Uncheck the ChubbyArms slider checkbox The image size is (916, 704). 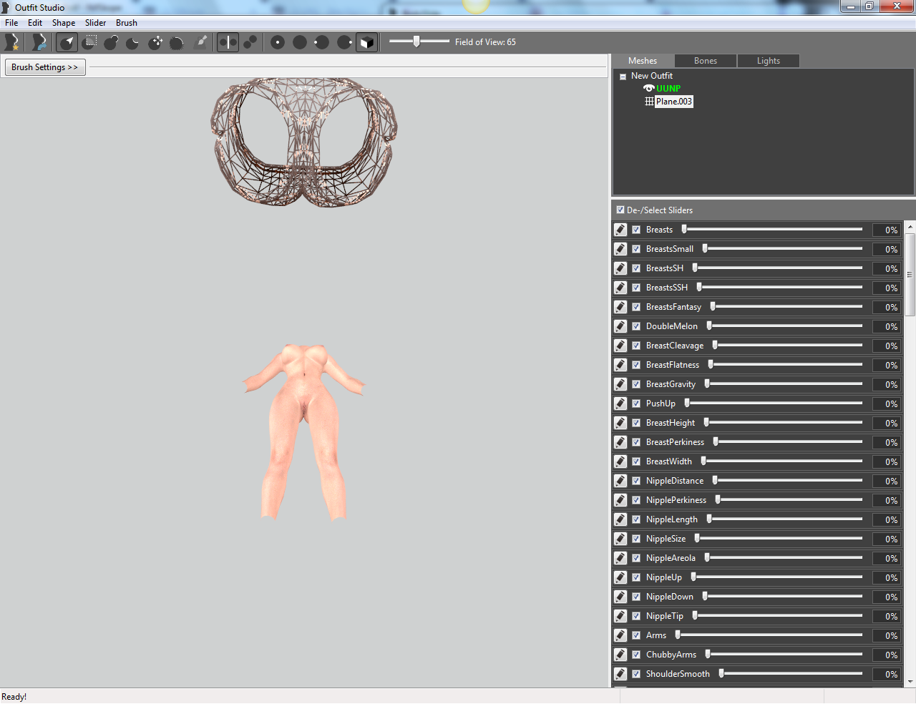pos(636,655)
